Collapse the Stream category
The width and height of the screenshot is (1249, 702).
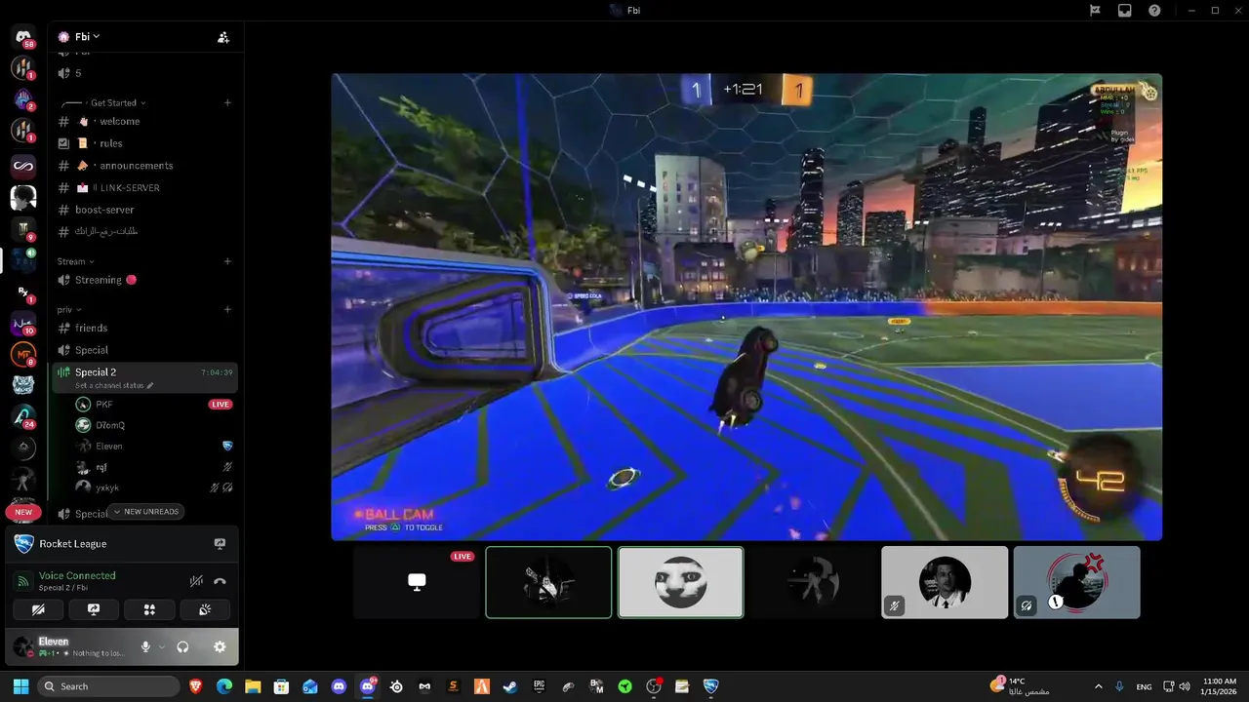coord(75,261)
